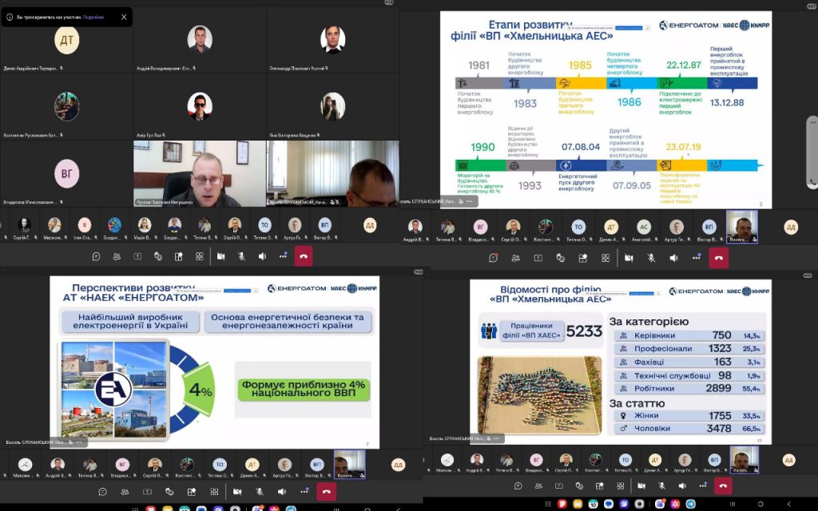Open apps panel in 'Етапи розвитку' meeting
Image resolution: width=818 pixels, height=511 pixels.
click(x=583, y=258)
